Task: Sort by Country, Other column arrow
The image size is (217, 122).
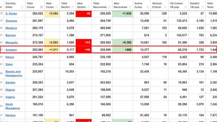Action: [22, 7]
